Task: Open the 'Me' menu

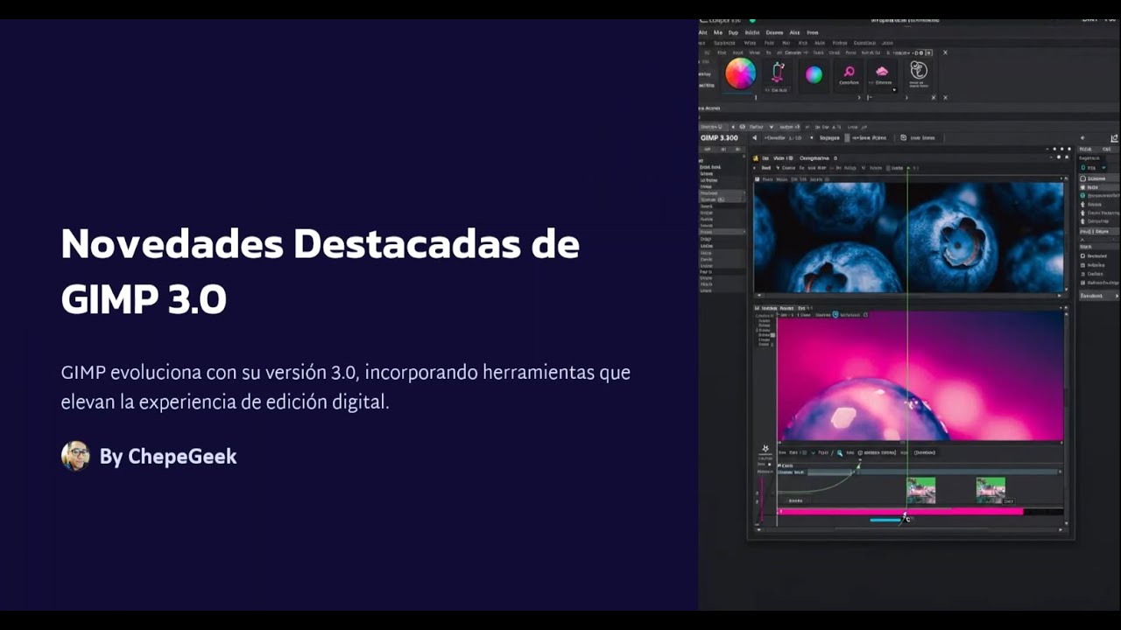Action: pyautogui.click(x=718, y=32)
